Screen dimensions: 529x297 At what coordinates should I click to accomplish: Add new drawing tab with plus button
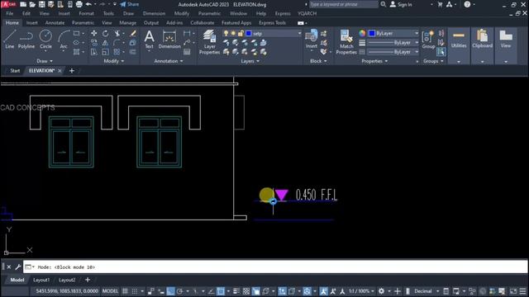pyautogui.click(x=72, y=71)
